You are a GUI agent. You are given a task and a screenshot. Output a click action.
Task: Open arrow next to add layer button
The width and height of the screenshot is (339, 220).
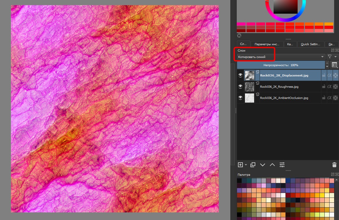[x=246, y=165]
